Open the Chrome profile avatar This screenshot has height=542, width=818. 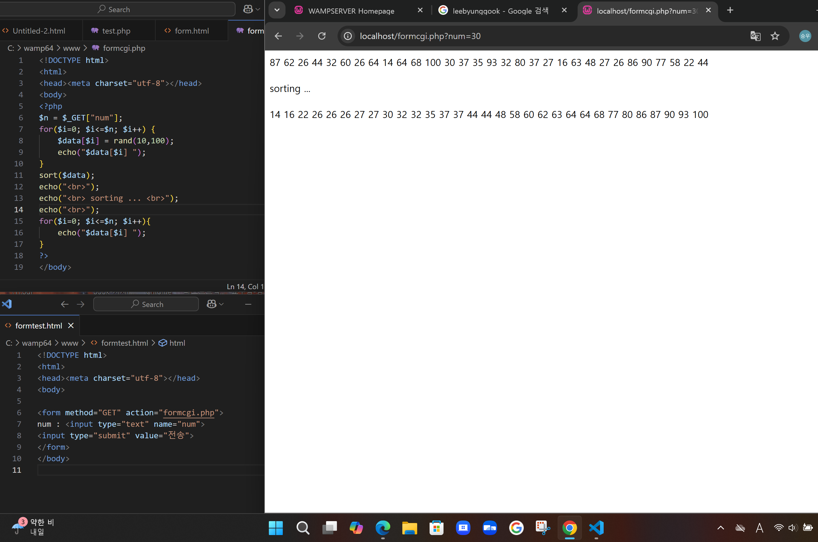[805, 36]
